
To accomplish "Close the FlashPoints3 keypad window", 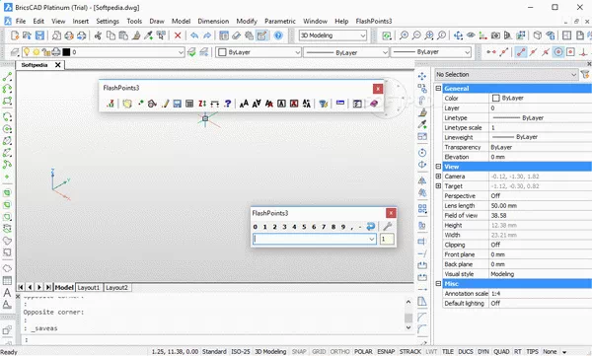I will click(391, 213).
